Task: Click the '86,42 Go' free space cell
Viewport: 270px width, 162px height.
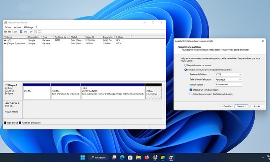Action: [107, 40]
